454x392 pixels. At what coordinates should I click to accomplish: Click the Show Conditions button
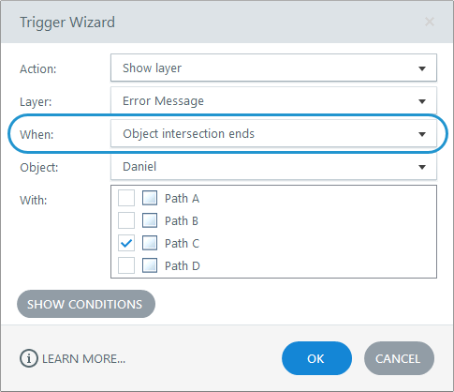86,304
